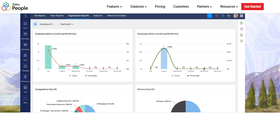Click Streams (Top 30) title
Screen dimensions: 280x116
pyautogui.click(x=146, y=89)
